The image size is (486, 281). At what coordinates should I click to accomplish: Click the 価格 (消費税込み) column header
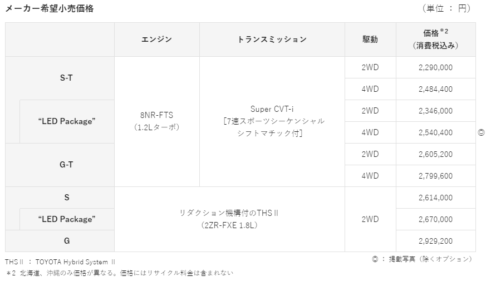pos(436,40)
